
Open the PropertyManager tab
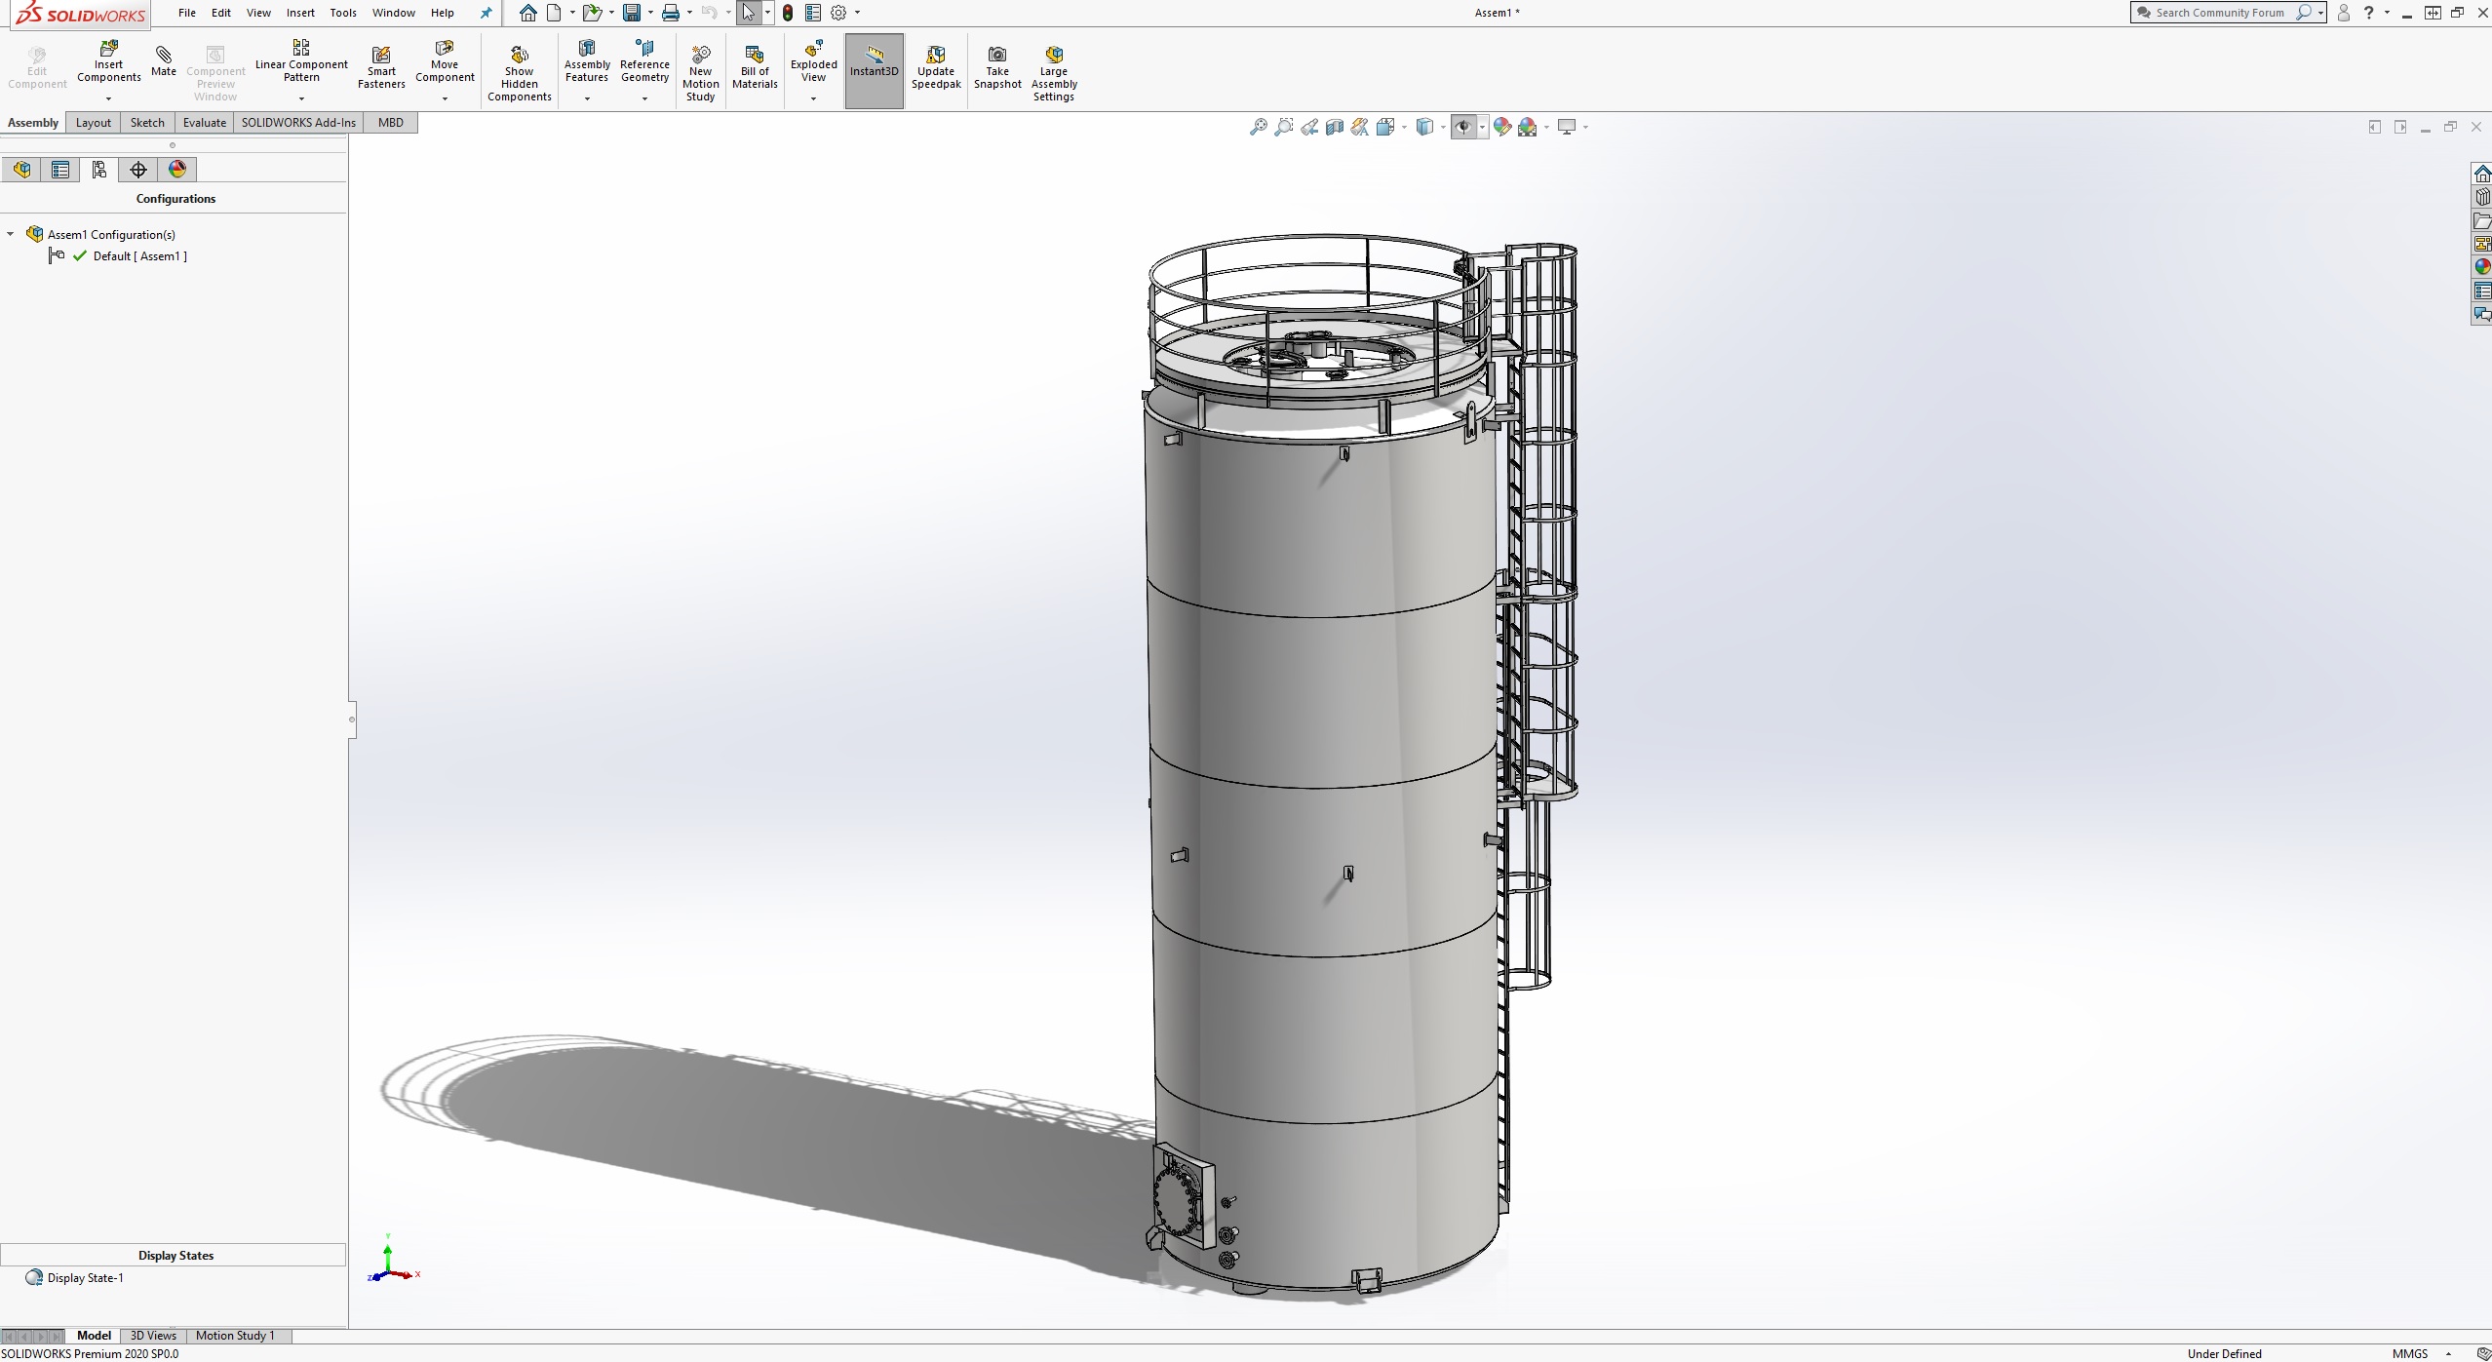coord(60,170)
